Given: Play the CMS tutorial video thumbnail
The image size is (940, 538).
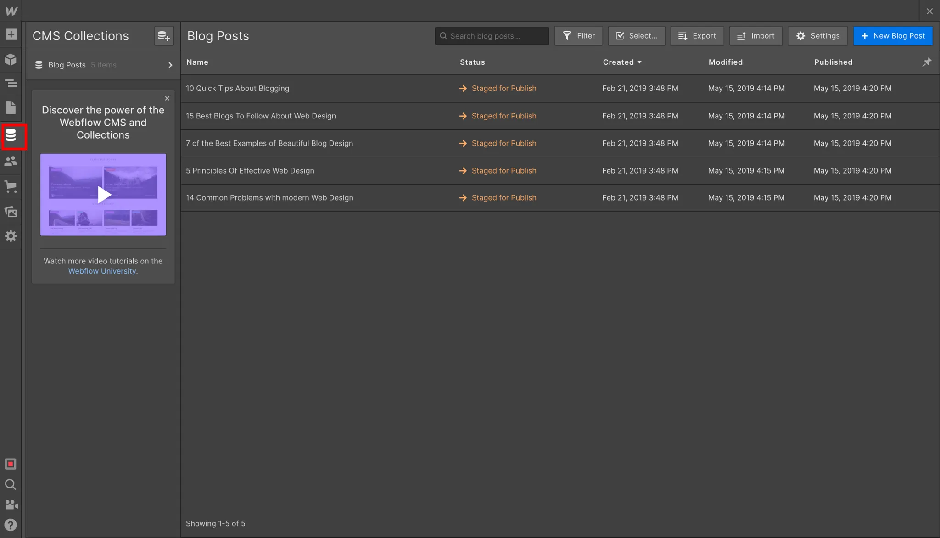Looking at the screenshot, I should tap(104, 195).
